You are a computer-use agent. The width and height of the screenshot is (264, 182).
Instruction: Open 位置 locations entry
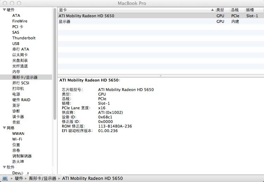16,145
